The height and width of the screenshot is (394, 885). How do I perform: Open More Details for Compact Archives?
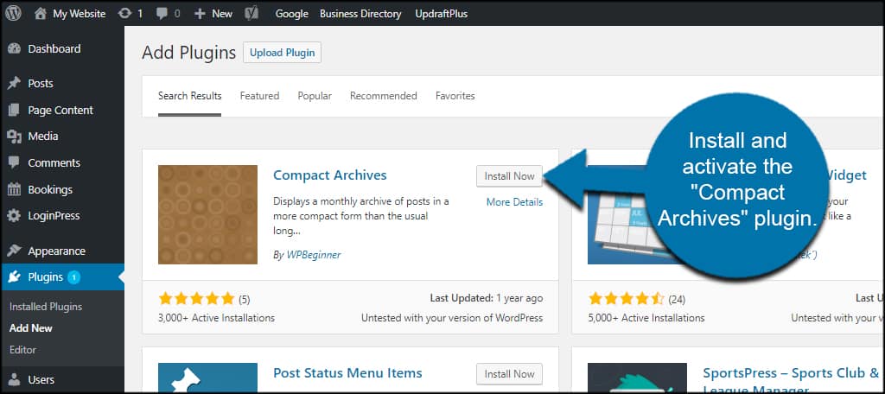(x=515, y=202)
